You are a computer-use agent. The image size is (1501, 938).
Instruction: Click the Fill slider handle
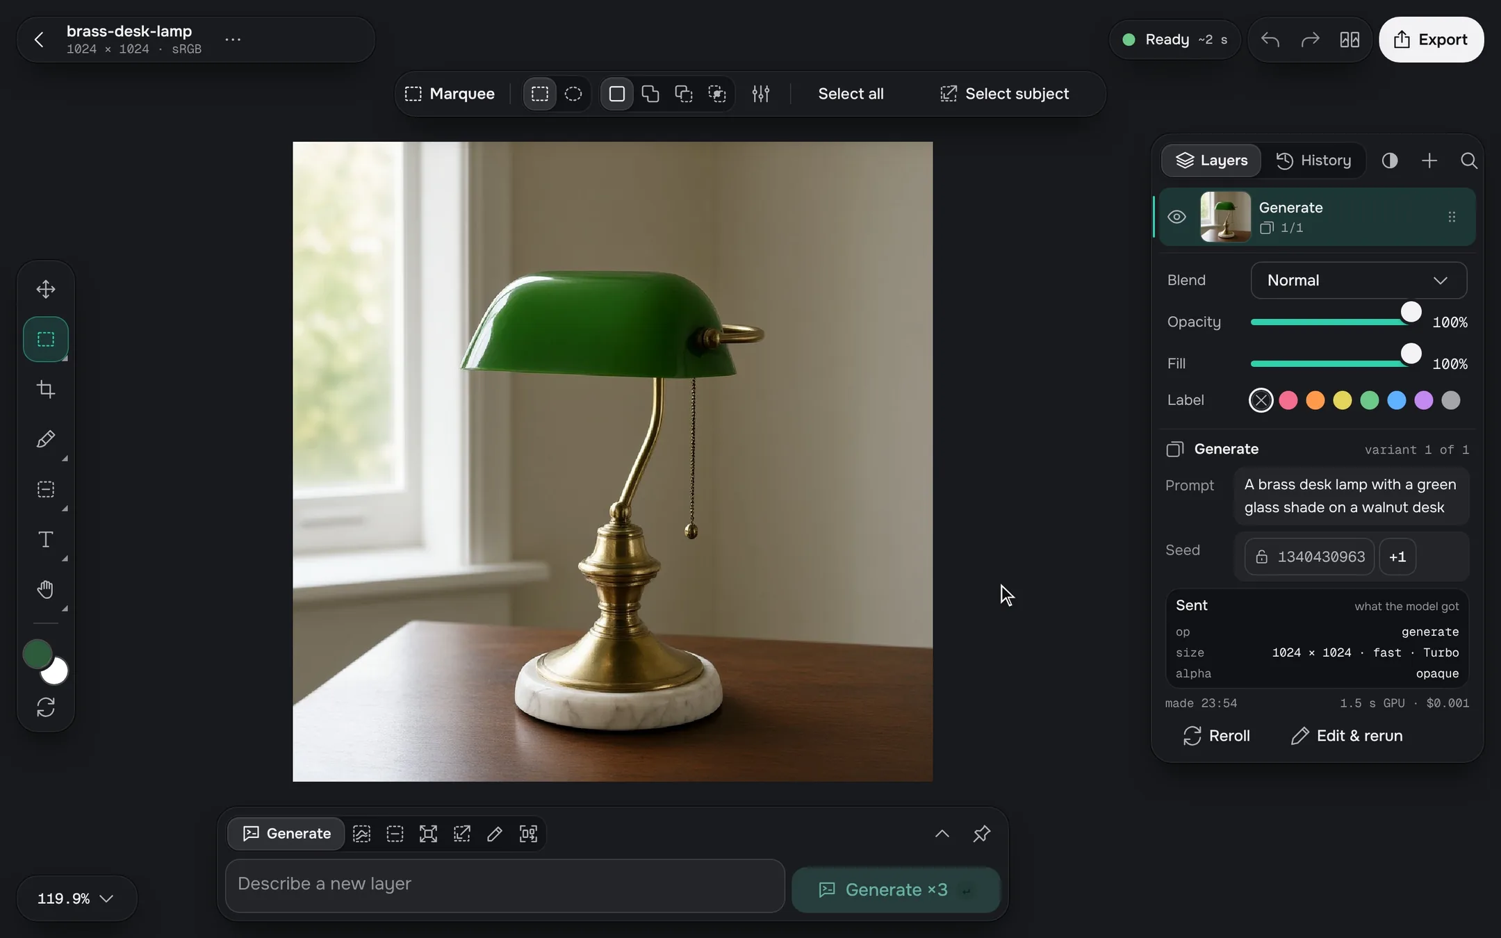click(x=1411, y=354)
